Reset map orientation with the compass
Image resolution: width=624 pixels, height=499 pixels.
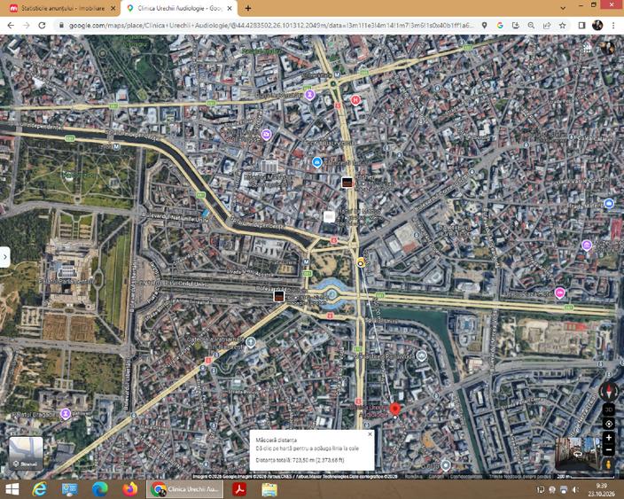(608, 391)
